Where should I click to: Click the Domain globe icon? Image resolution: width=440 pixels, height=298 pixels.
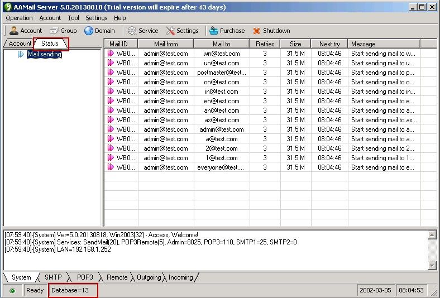tap(89, 31)
